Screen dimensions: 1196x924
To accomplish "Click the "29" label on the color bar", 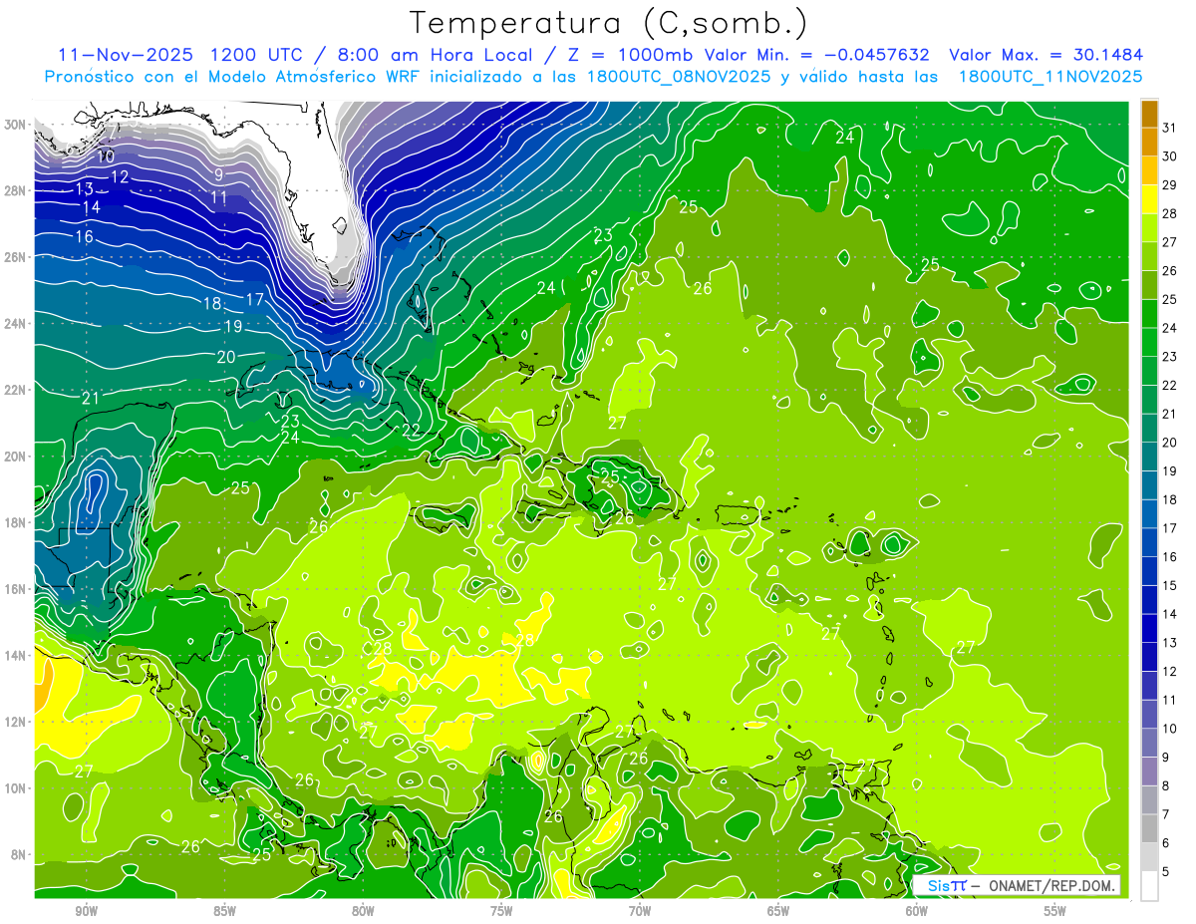I will coord(1170,184).
